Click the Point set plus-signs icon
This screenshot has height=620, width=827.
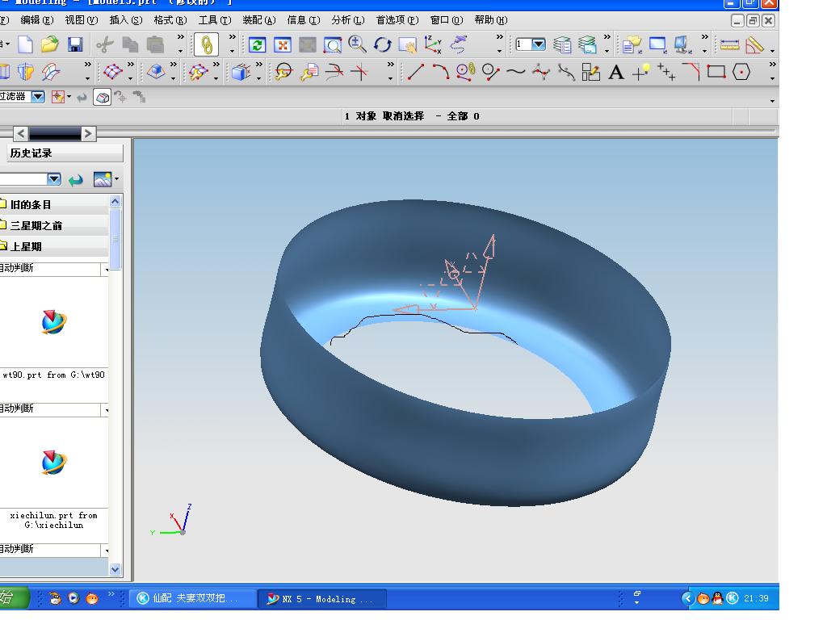click(x=666, y=72)
